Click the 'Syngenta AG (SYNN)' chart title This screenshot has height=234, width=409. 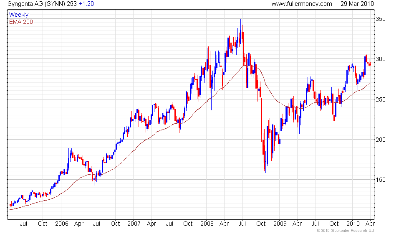click(36, 4)
